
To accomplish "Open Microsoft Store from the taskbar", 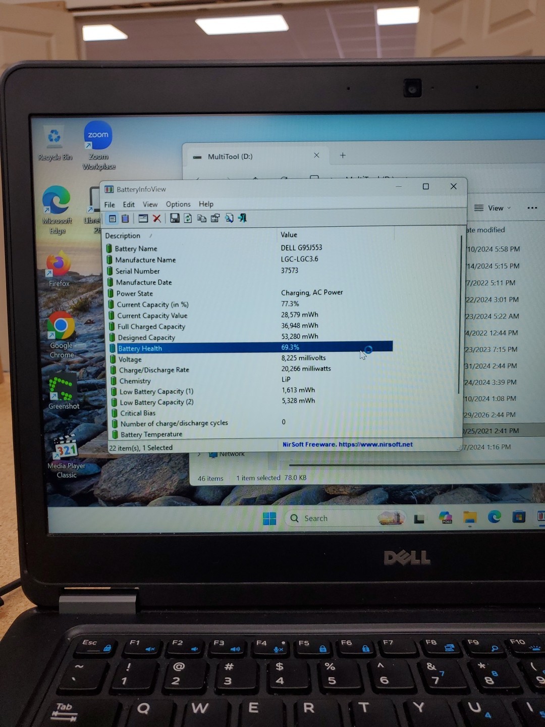I will (x=519, y=516).
